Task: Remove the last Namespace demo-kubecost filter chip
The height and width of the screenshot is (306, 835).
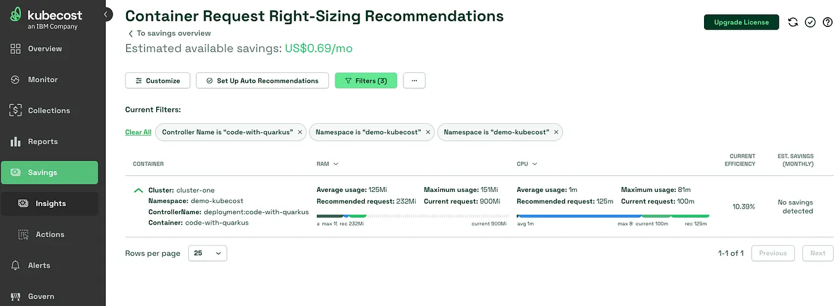Action: [x=556, y=132]
